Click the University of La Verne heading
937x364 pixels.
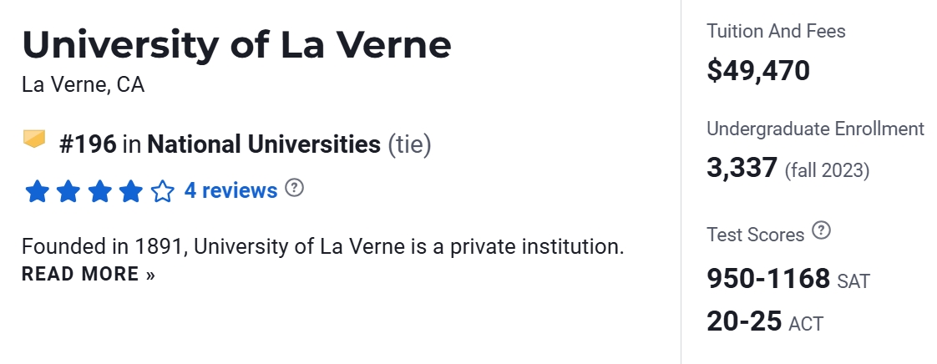pos(236,44)
